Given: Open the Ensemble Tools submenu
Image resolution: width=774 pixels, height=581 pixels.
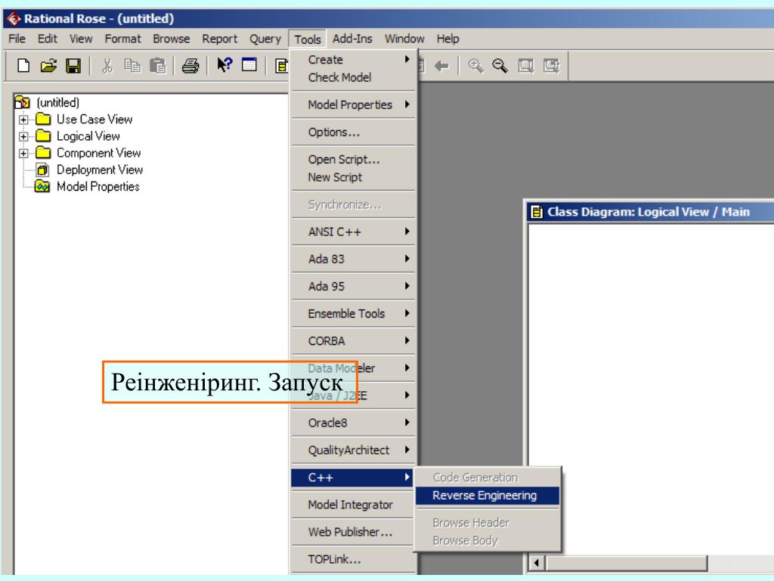Looking at the screenshot, I should pos(354,314).
